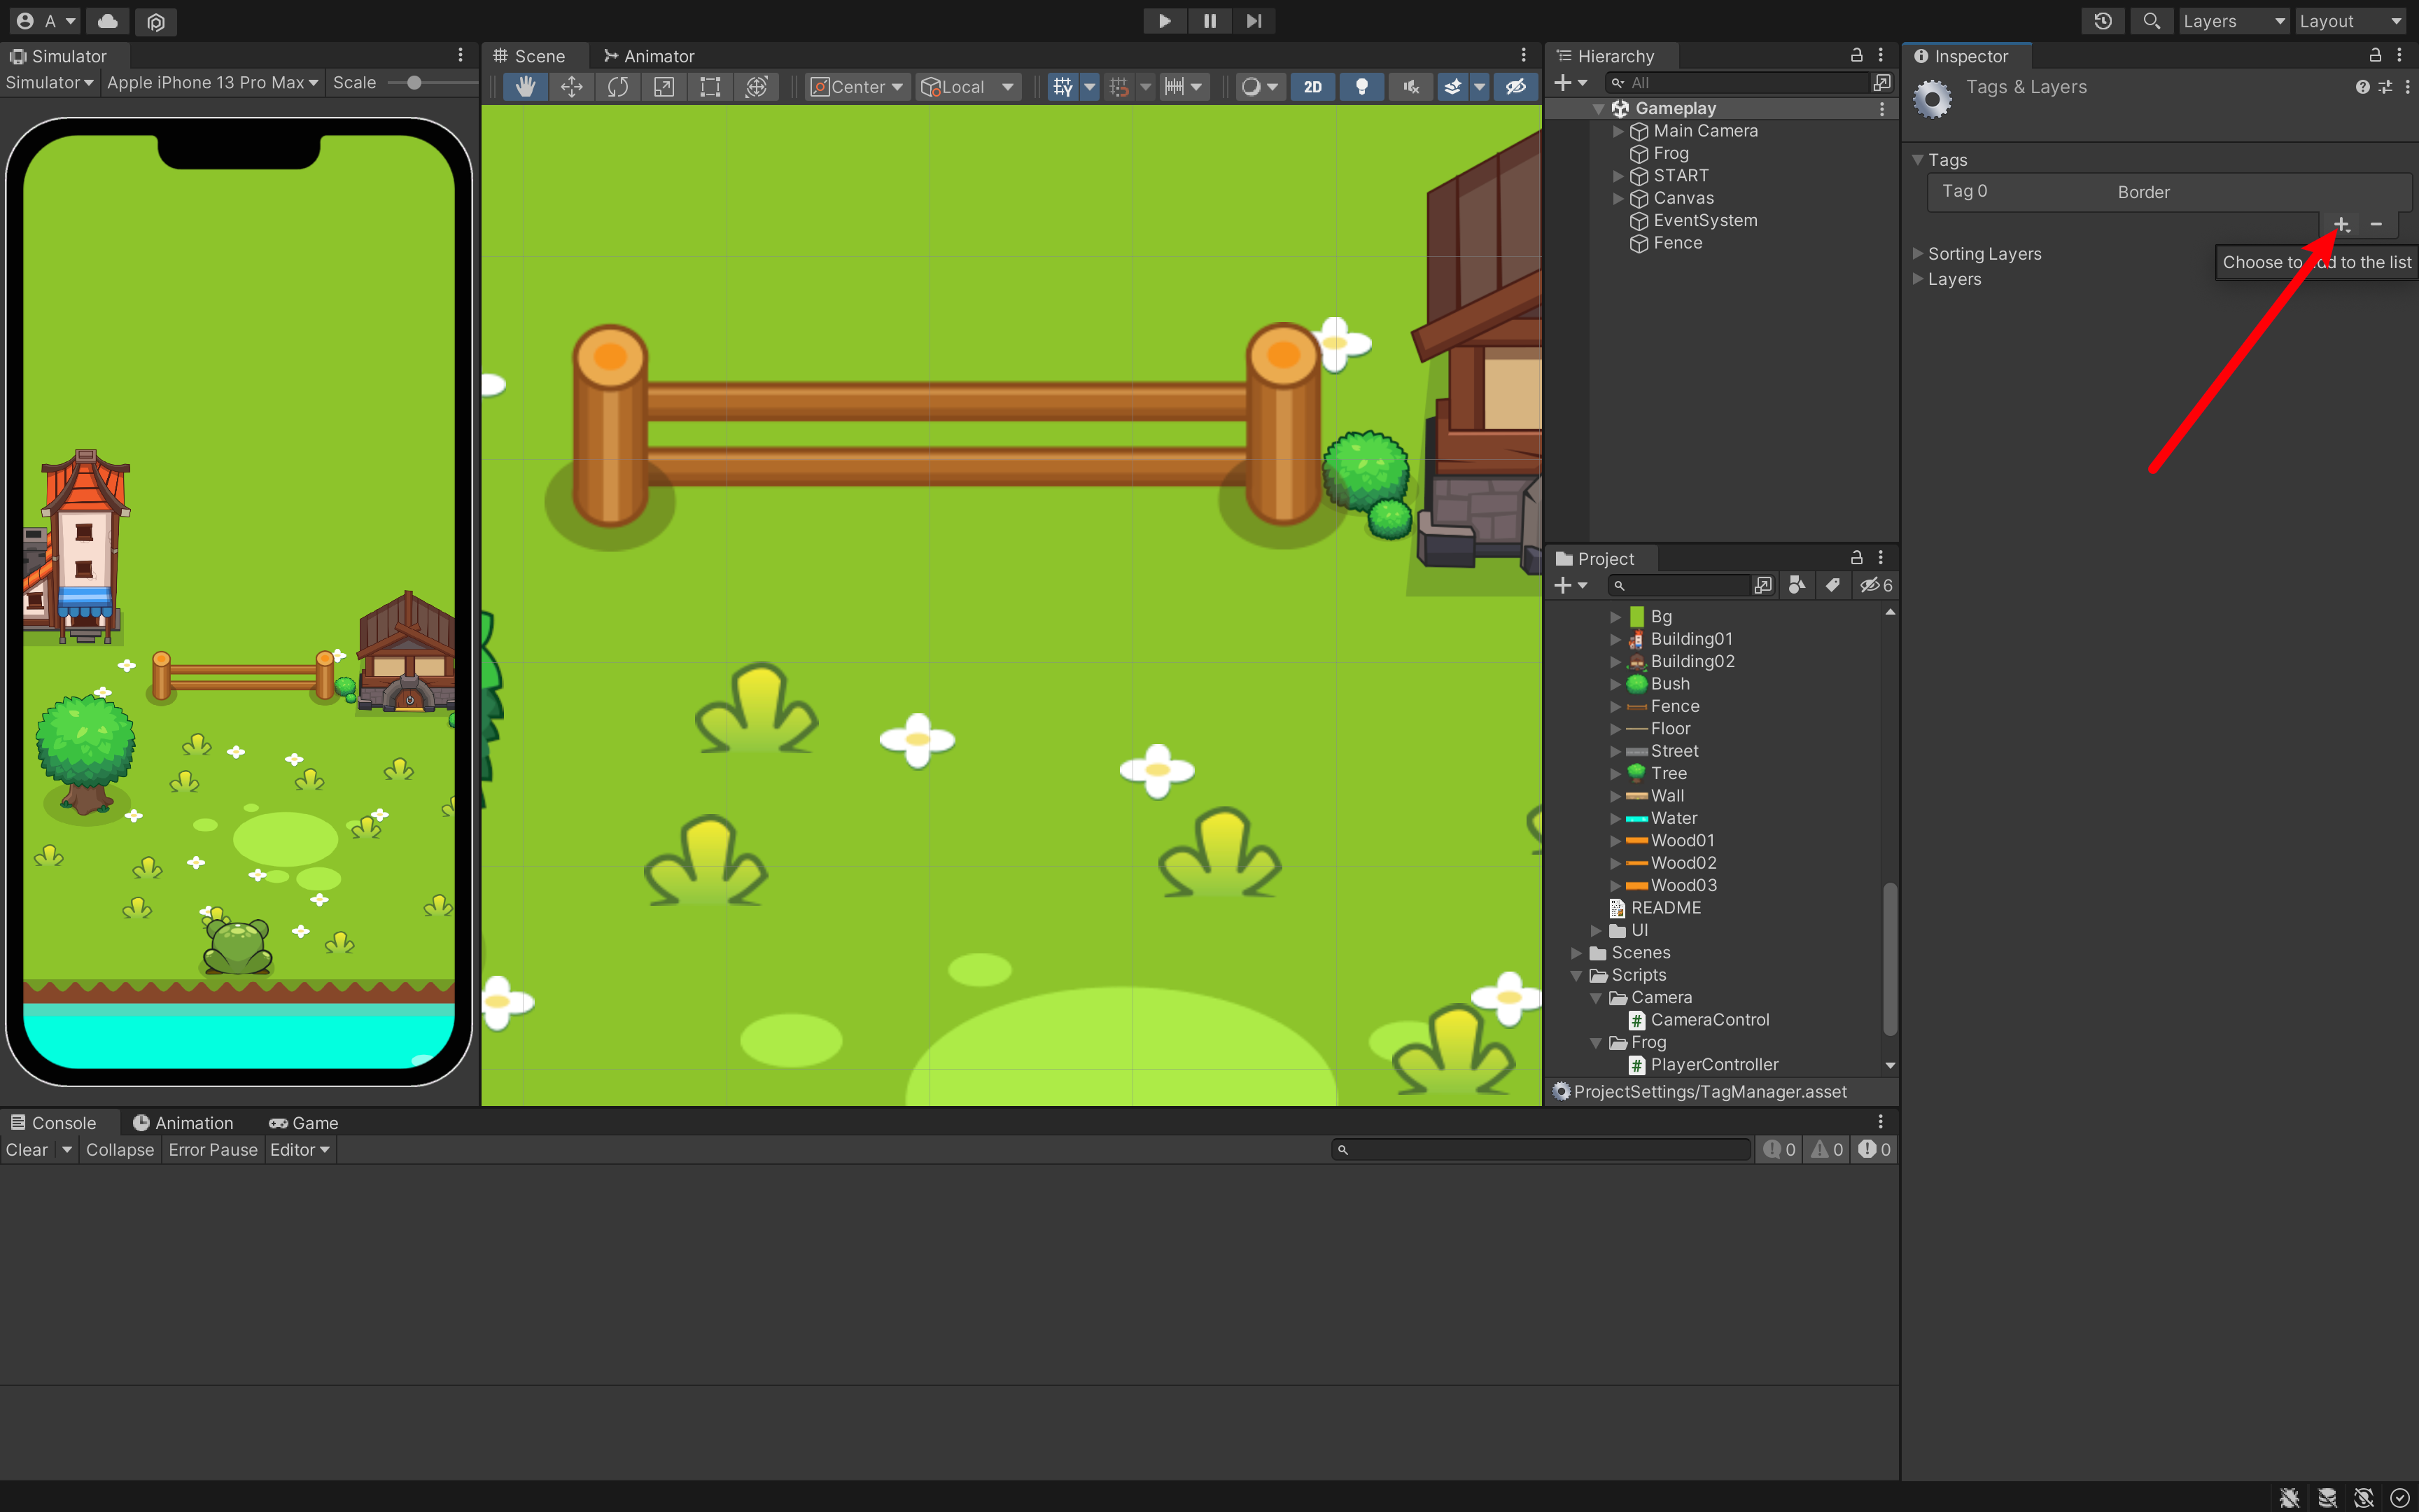Click the Step frame button
The image size is (2419, 1512).
tap(1254, 21)
